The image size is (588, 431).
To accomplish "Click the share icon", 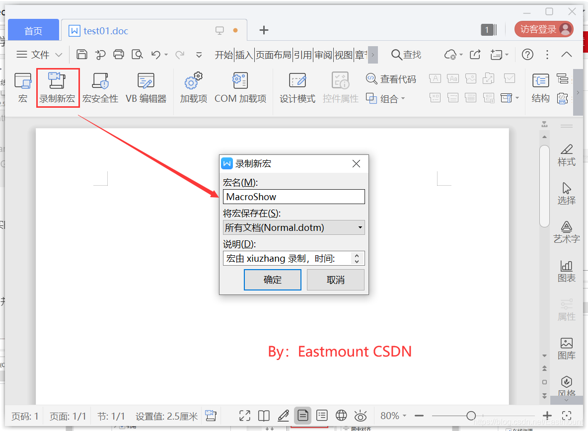I will [x=475, y=55].
